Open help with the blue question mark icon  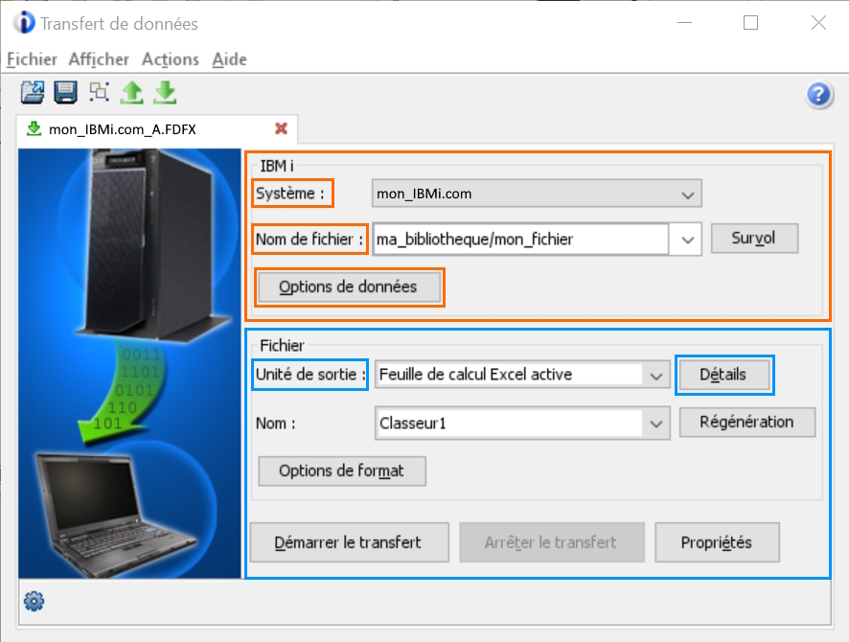click(818, 95)
